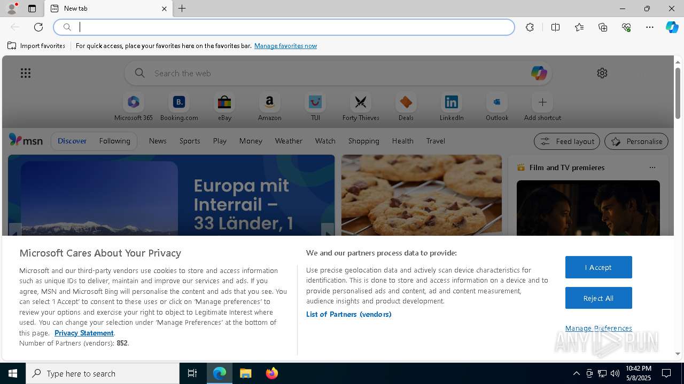The image size is (684, 384).
Task: Open LinkedIn shortcut
Action: (x=452, y=107)
